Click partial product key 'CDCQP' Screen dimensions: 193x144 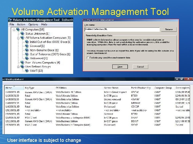pos(135,106)
